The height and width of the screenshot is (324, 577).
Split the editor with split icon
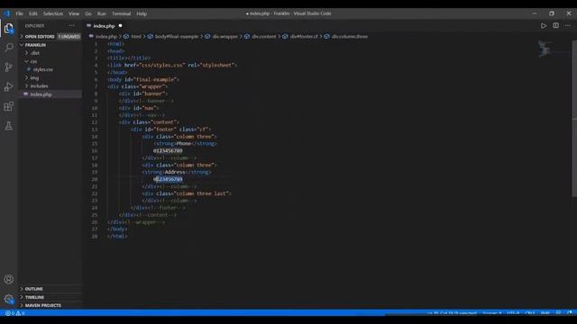[x=555, y=25]
